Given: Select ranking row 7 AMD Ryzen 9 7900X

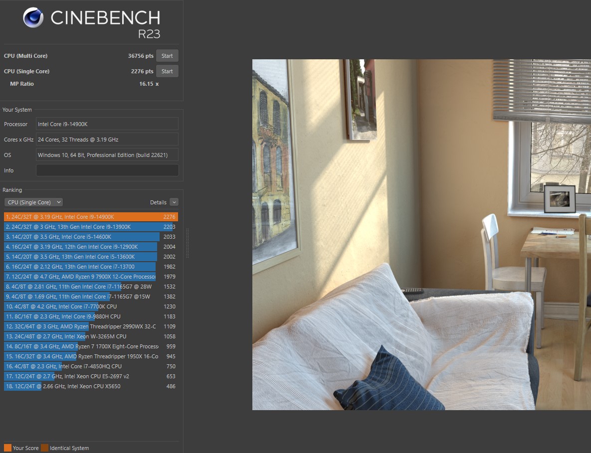Looking at the screenshot, I should 91,277.
